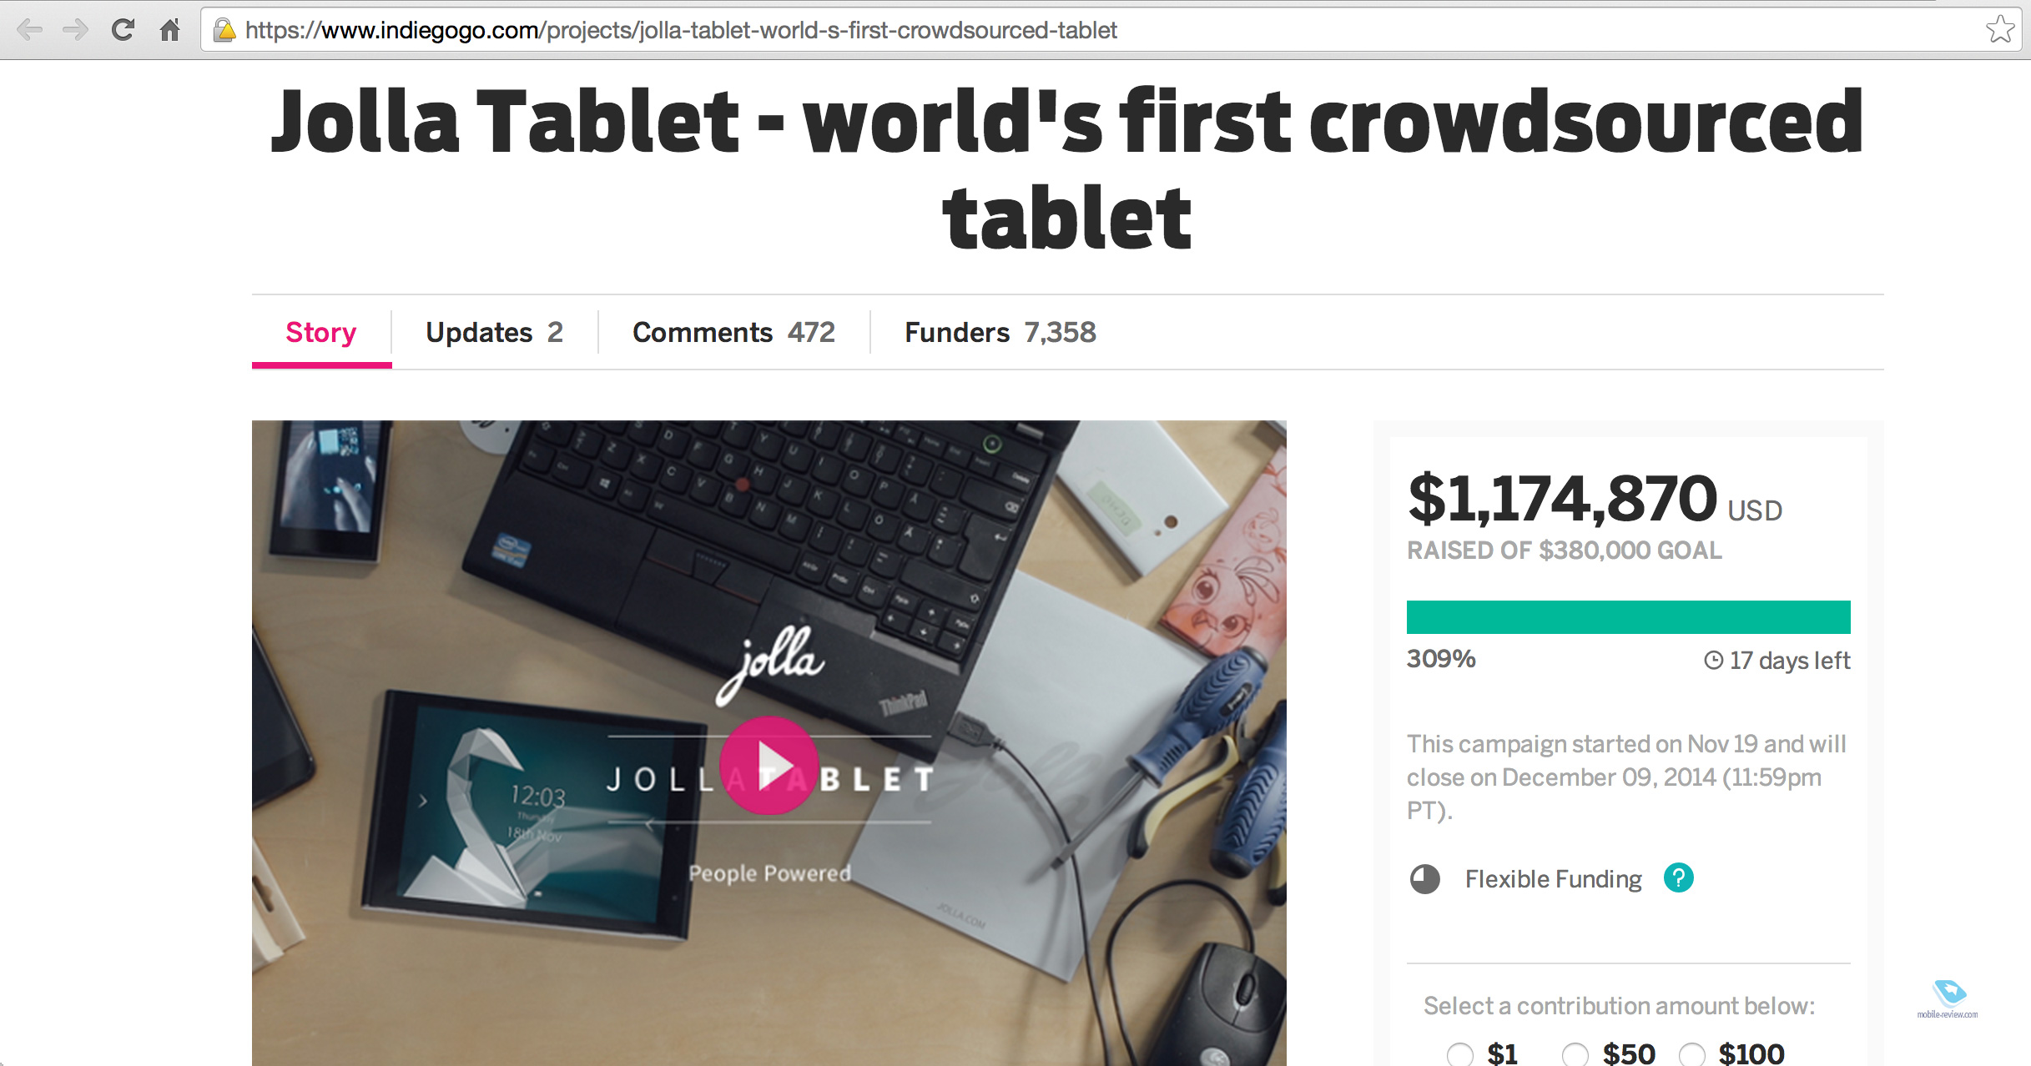This screenshot has height=1066, width=2031.
Task: Click the Jolla Tablet campaign title
Action: pos(1067,169)
